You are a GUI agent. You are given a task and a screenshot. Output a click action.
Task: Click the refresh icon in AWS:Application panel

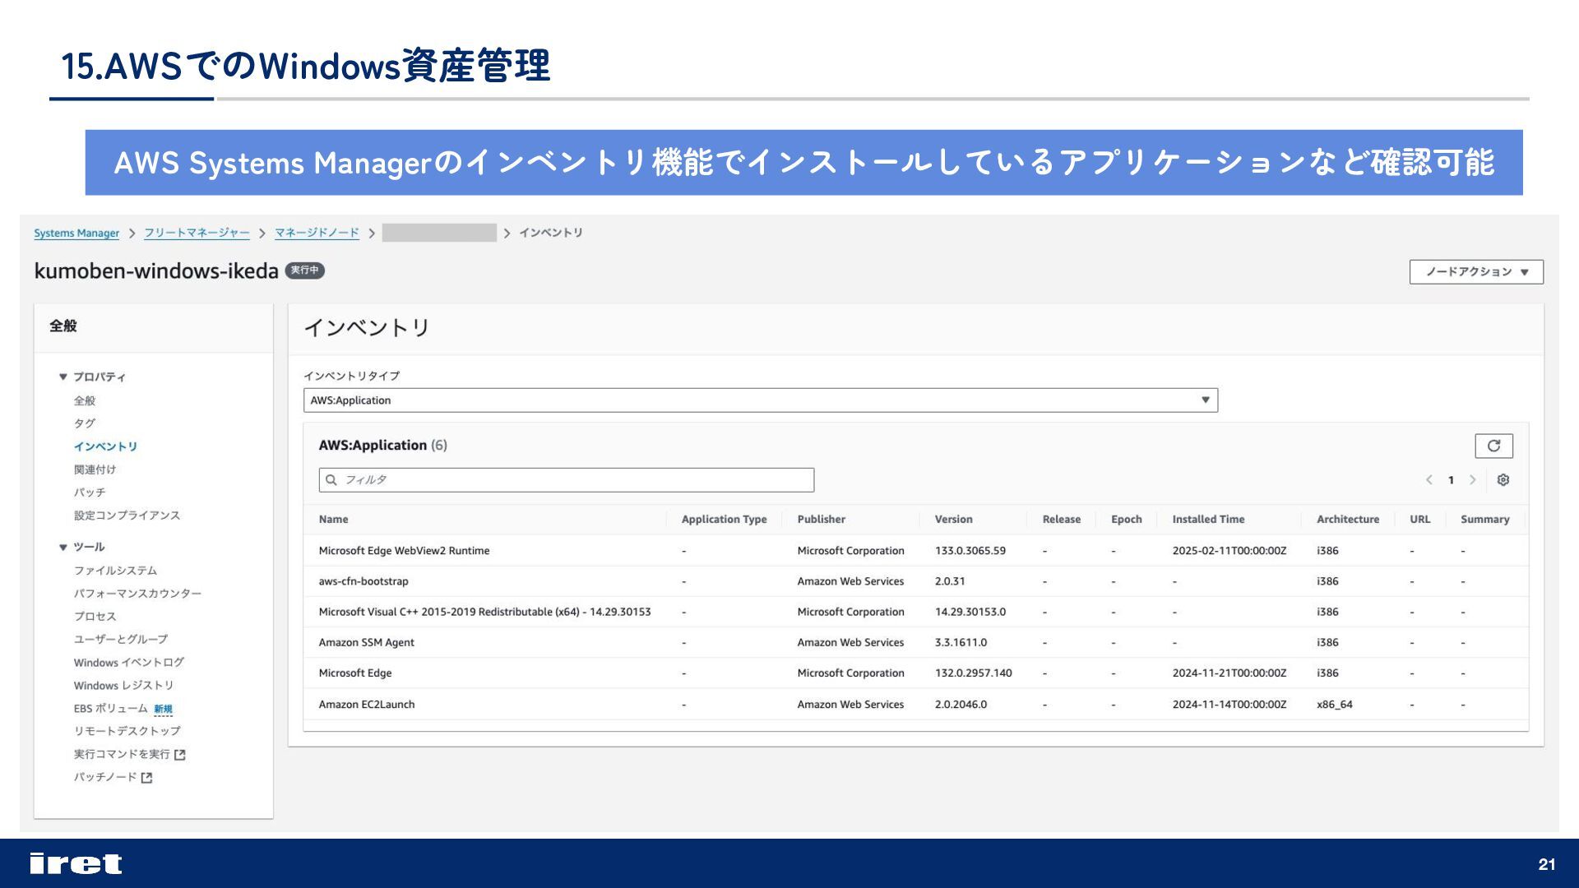tap(1493, 446)
